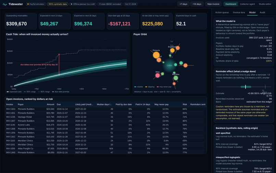Click the 89.3% may never pay value
The height and width of the screenshot is (173, 276).
pos(165,149)
